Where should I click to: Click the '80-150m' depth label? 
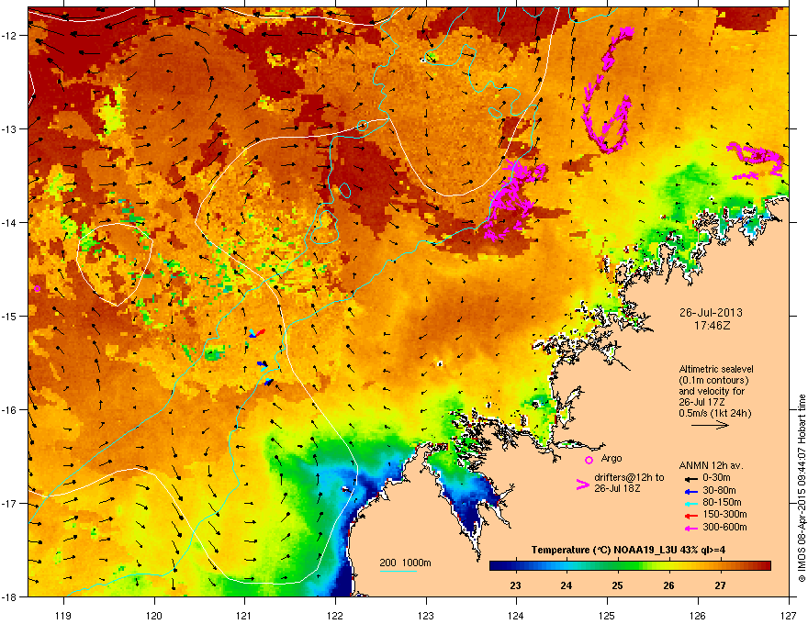click(x=722, y=503)
